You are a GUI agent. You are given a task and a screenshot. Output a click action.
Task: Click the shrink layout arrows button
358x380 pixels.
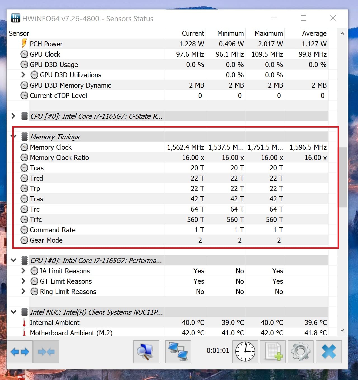tap(46, 352)
